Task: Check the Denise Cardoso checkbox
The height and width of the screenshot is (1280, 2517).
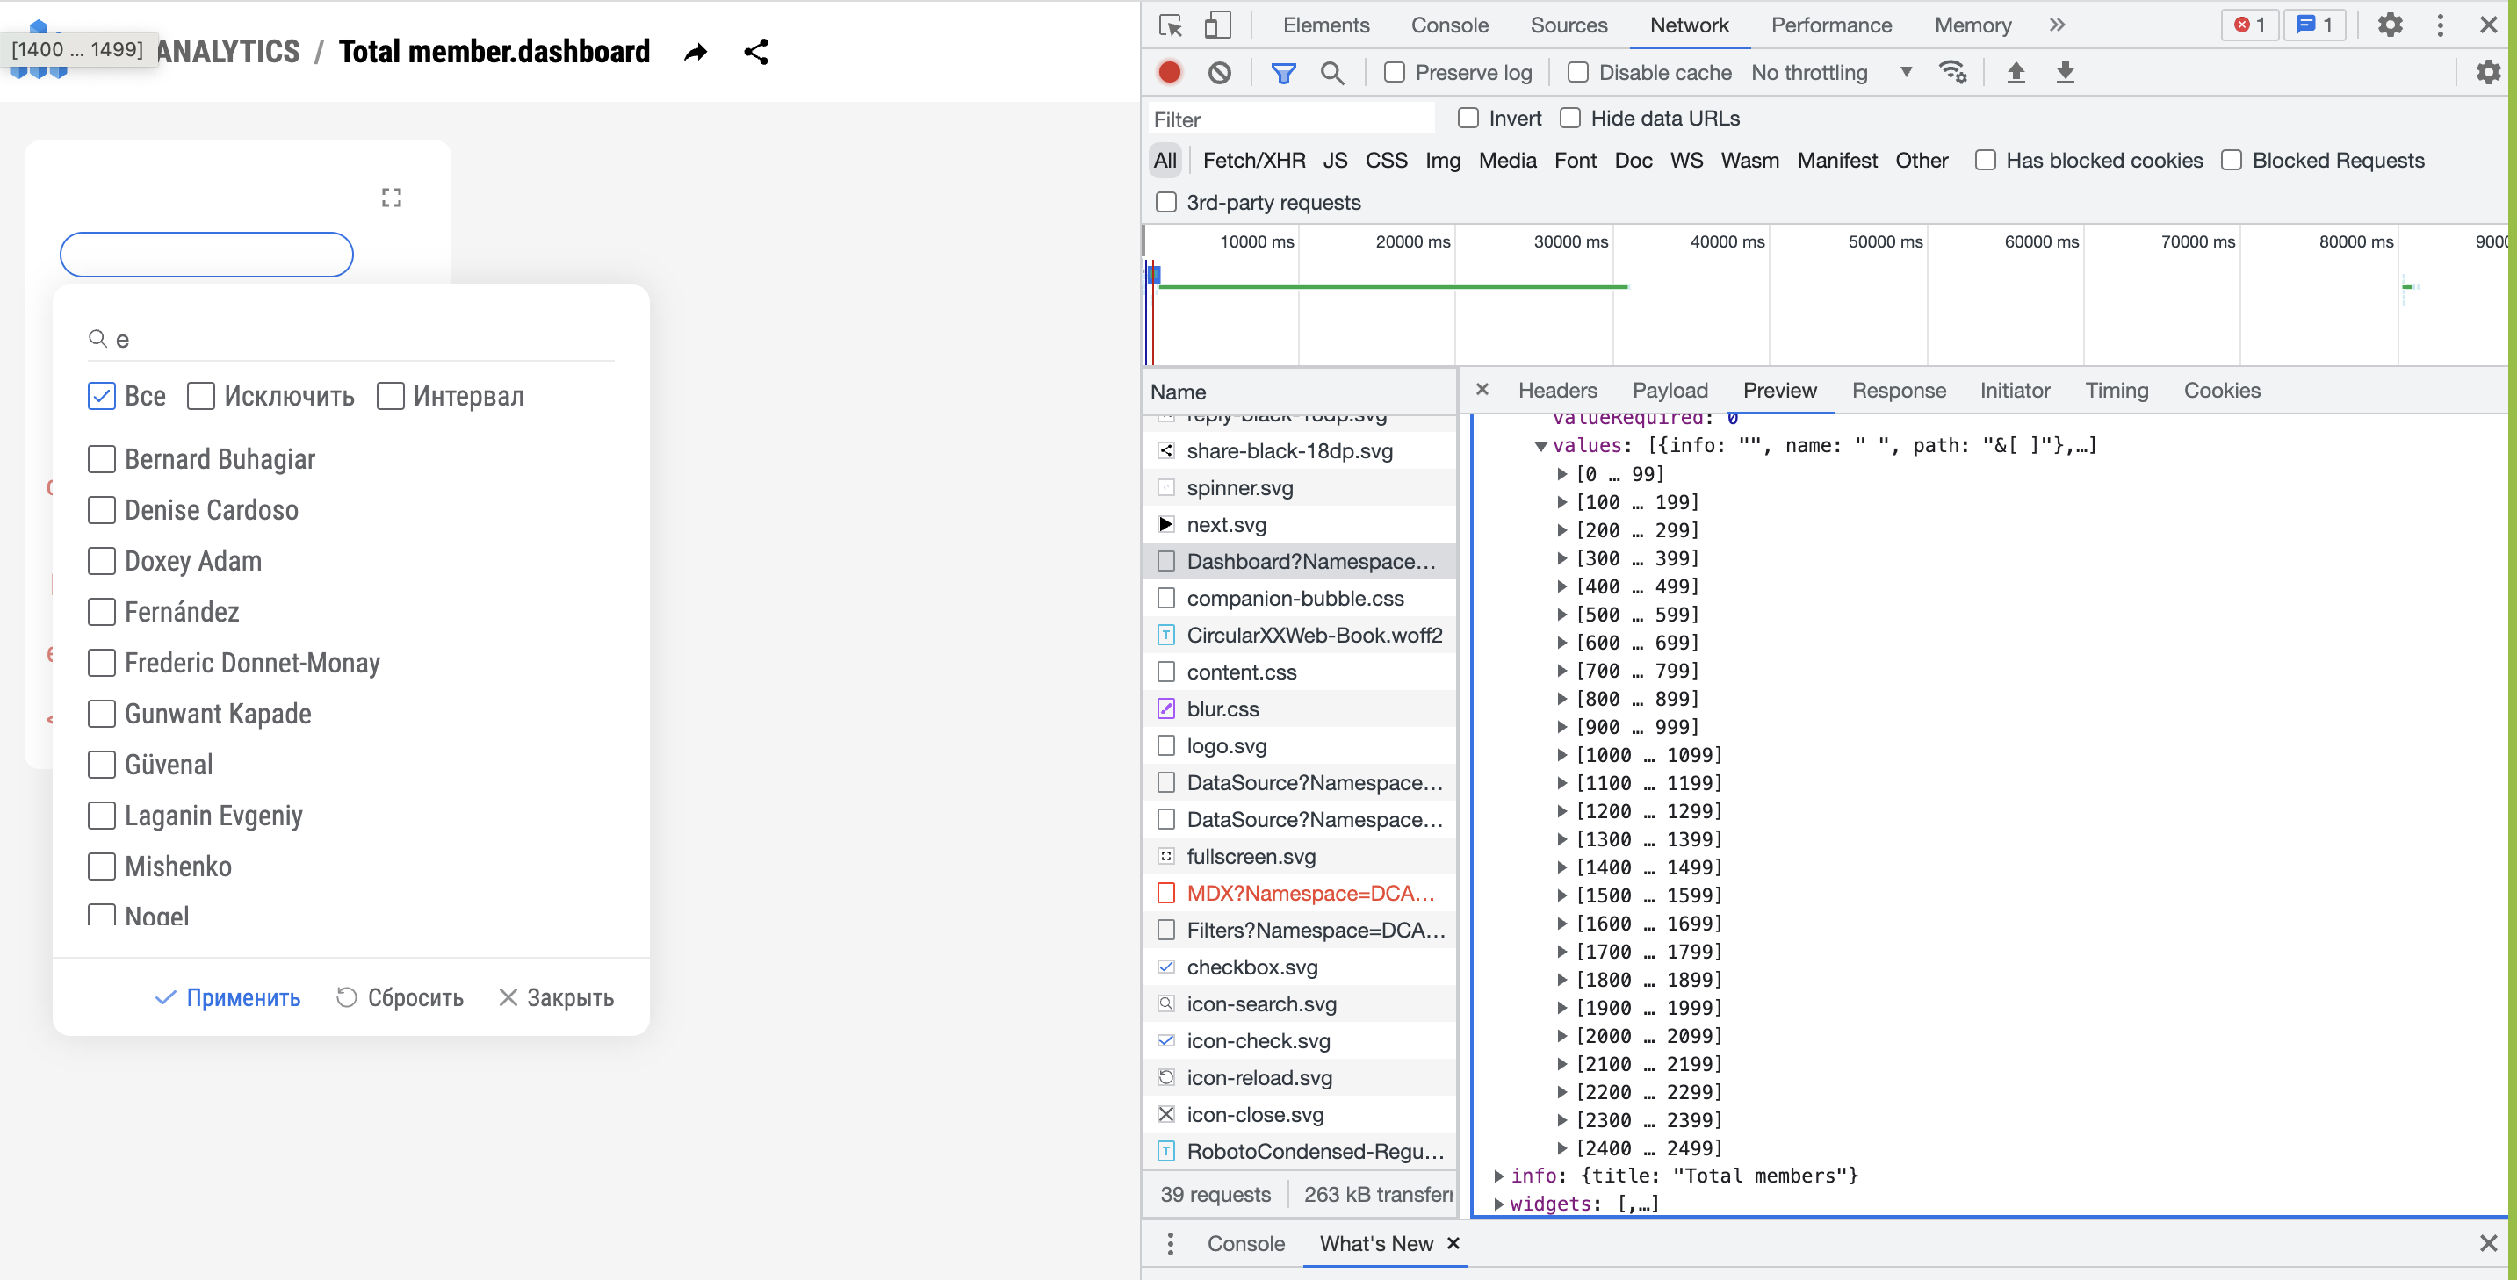Action: pyautogui.click(x=102, y=510)
